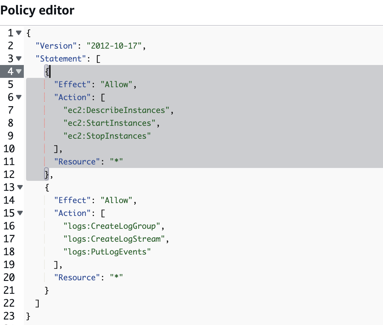Collapse the first statement fold arrow on line 4
The width and height of the screenshot is (383, 325).
click(19, 71)
